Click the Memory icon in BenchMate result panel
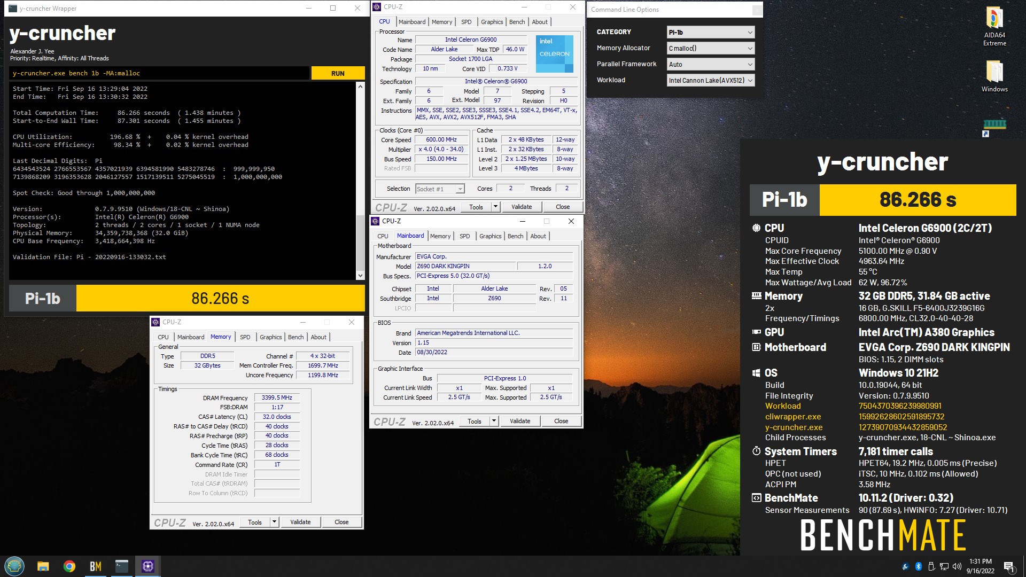The width and height of the screenshot is (1026, 577). coord(756,296)
